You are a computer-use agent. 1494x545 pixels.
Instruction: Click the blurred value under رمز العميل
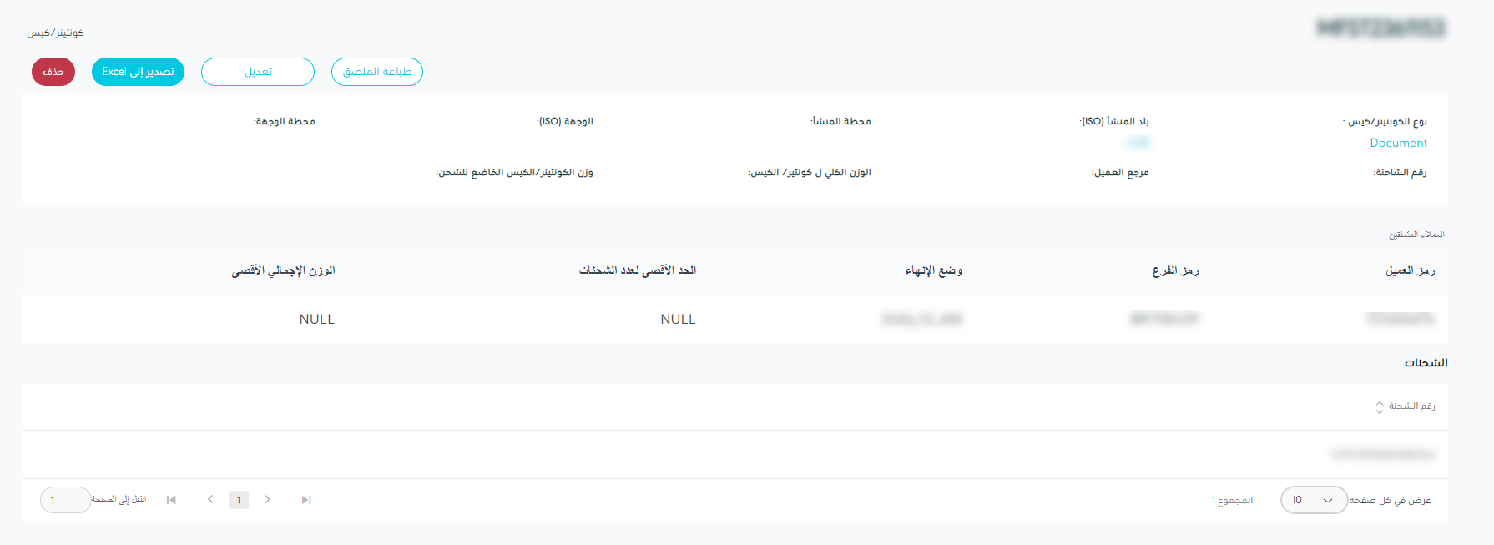tap(1400, 319)
